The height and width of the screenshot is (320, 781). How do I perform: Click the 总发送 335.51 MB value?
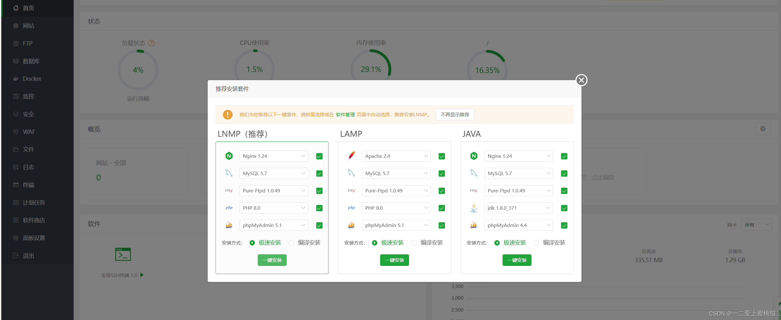point(649,260)
